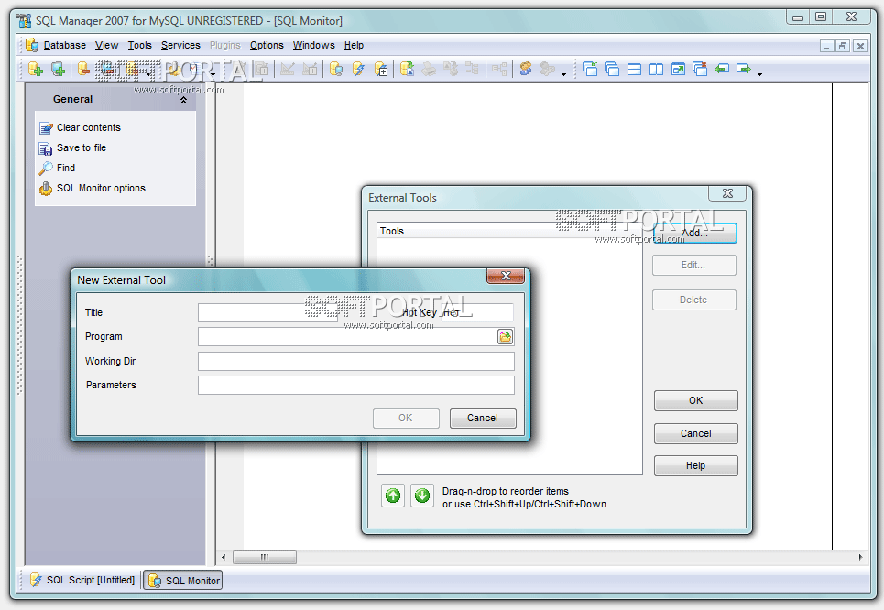Open the Windows menu
This screenshot has width=884, height=610.
click(314, 45)
